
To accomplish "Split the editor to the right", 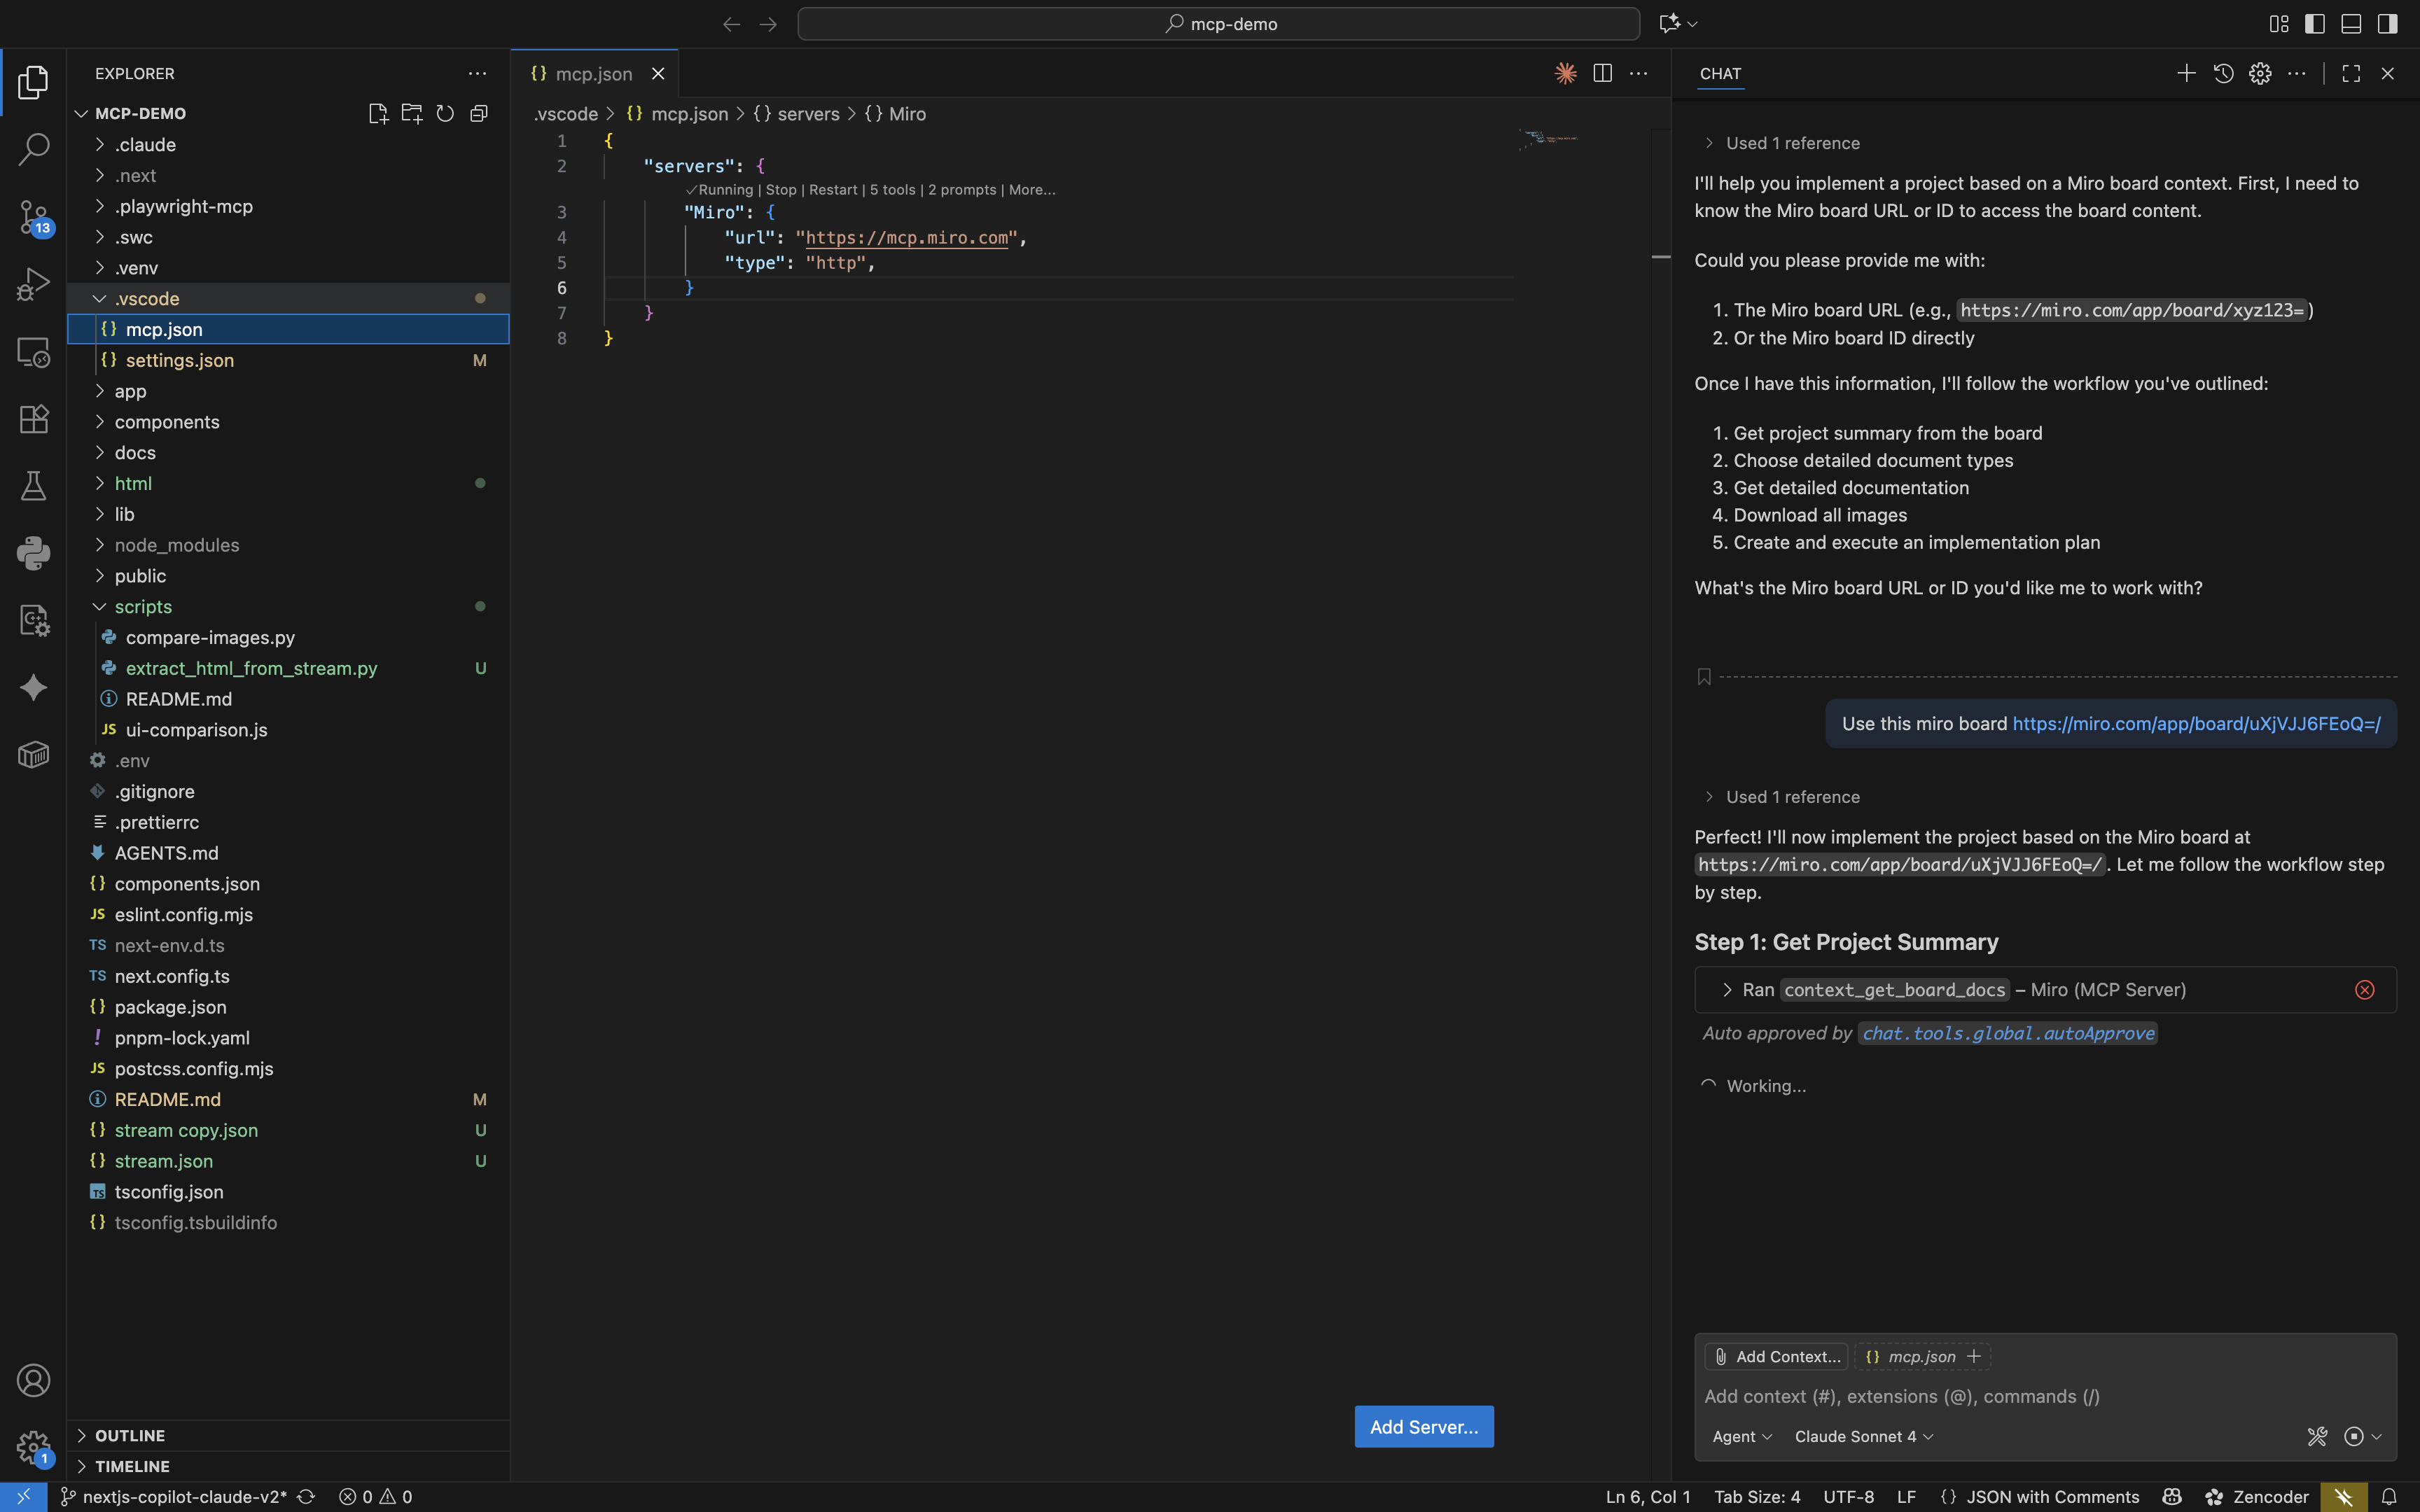I will [1602, 73].
